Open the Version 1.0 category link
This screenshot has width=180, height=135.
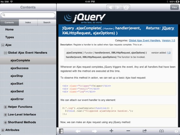tap(168, 40)
